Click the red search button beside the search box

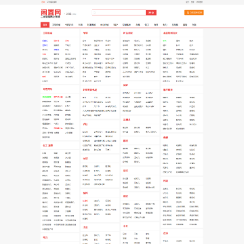click(x=151, y=13)
